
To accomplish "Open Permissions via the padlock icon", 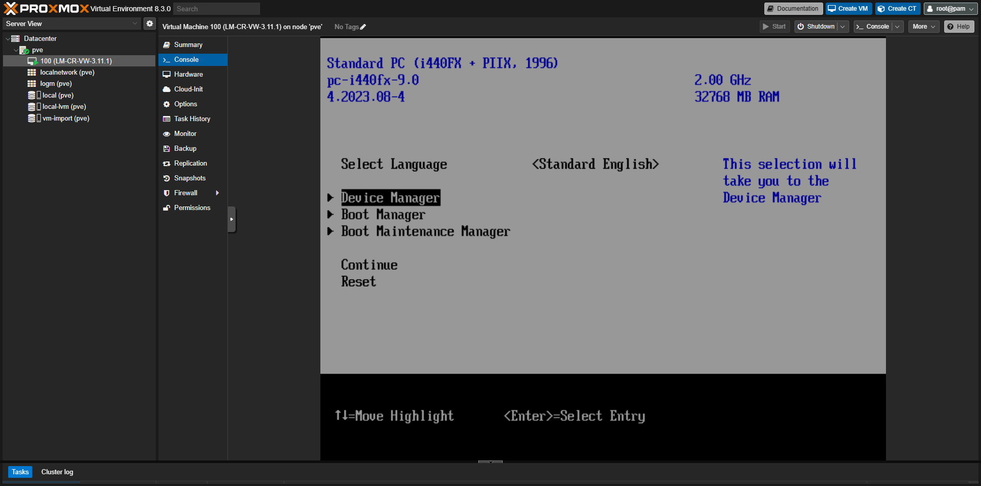I will (167, 207).
